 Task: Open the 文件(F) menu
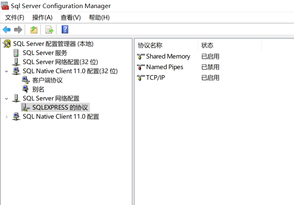pyautogui.click(x=15, y=17)
